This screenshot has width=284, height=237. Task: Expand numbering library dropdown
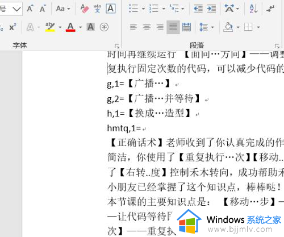click(164, 9)
